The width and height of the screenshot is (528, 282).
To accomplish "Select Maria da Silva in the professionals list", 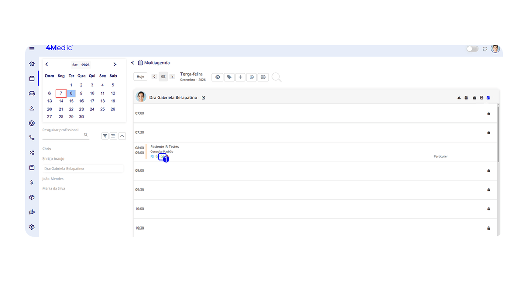I will pyautogui.click(x=54, y=188).
